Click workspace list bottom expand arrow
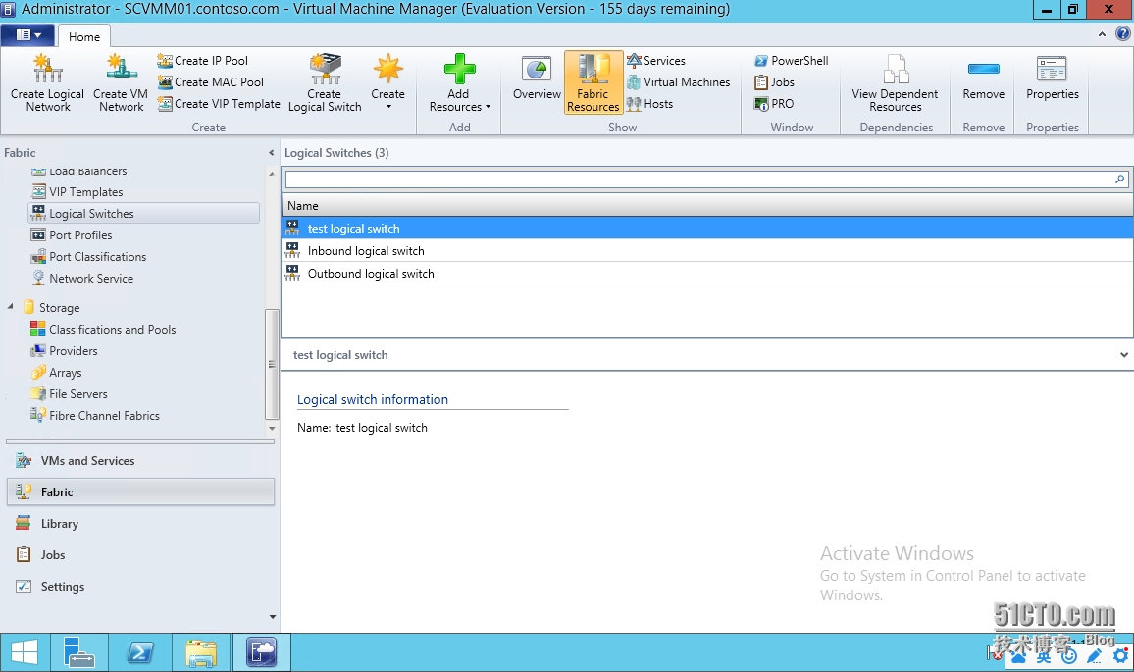Image resolution: width=1134 pixels, height=672 pixels. tap(273, 617)
